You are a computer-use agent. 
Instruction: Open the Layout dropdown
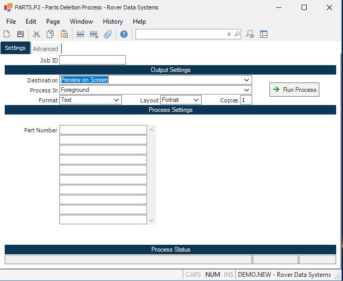[x=196, y=100]
